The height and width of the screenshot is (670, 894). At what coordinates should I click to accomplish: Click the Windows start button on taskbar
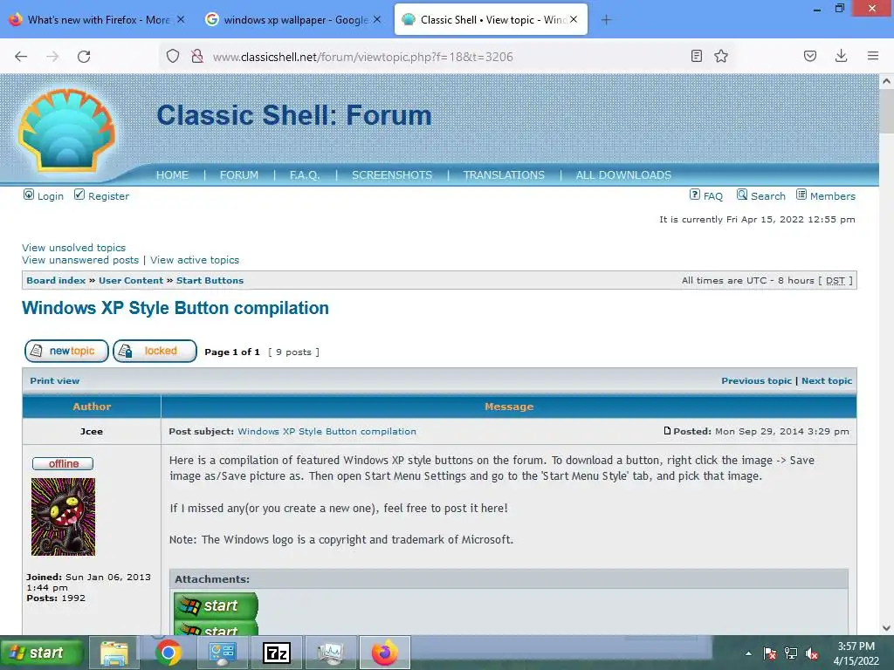pyautogui.click(x=42, y=653)
